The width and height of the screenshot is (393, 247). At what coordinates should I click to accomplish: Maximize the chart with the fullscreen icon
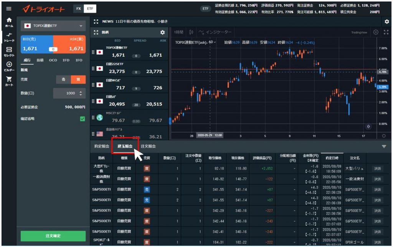coord(386,32)
